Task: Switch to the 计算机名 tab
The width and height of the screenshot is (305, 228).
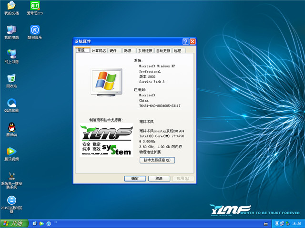Action: 99,51
